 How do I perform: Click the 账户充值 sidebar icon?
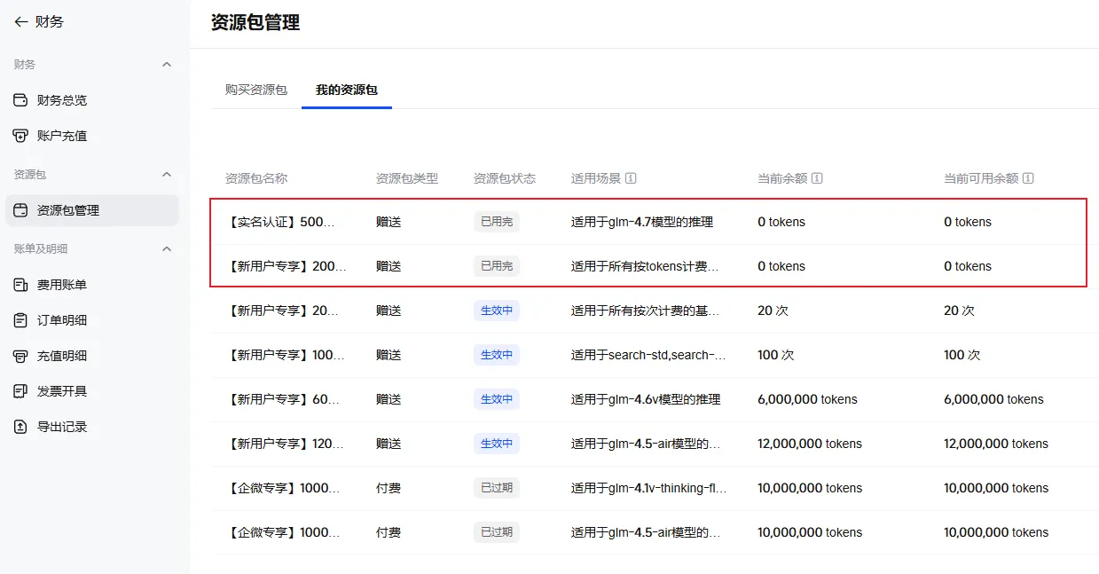coord(21,136)
